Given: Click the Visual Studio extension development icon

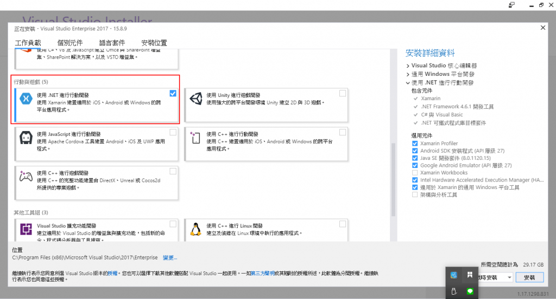Looking at the screenshot, I should 26,229.
